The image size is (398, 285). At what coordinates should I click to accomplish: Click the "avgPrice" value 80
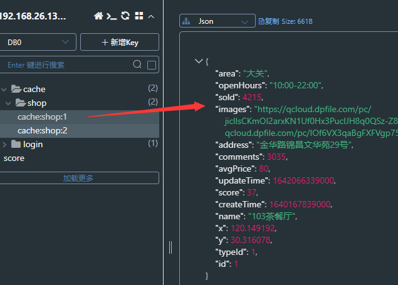click(x=264, y=168)
